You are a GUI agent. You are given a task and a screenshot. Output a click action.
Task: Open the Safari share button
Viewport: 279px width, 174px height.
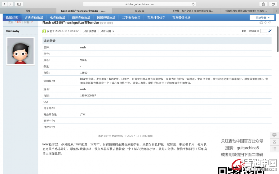click(x=263, y=4)
